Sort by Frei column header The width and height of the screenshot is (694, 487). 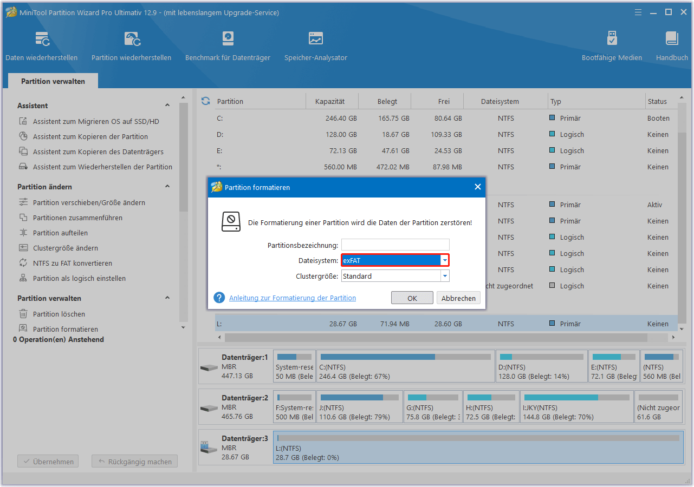coord(444,101)
